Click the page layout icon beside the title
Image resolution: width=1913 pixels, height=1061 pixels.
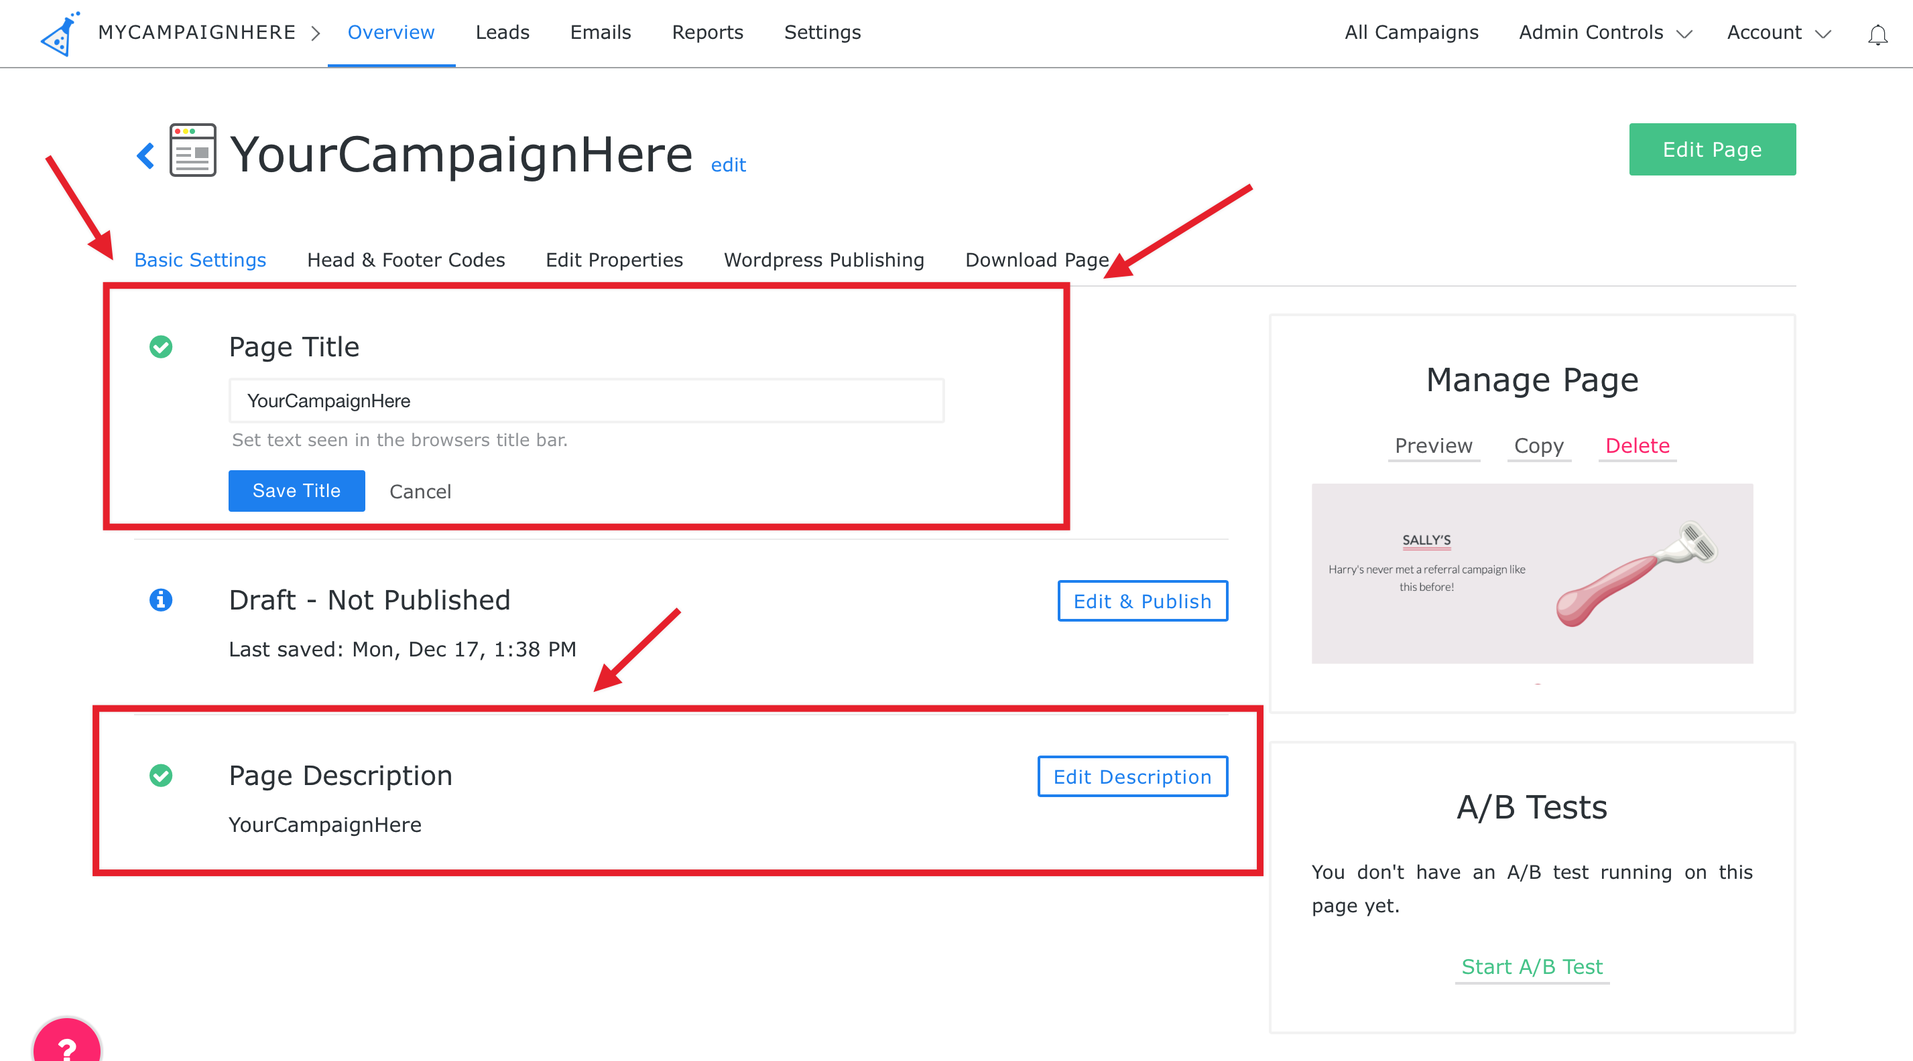(192, 150)
